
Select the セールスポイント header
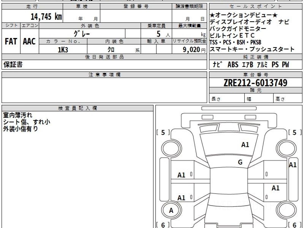(x=256, y=7)
